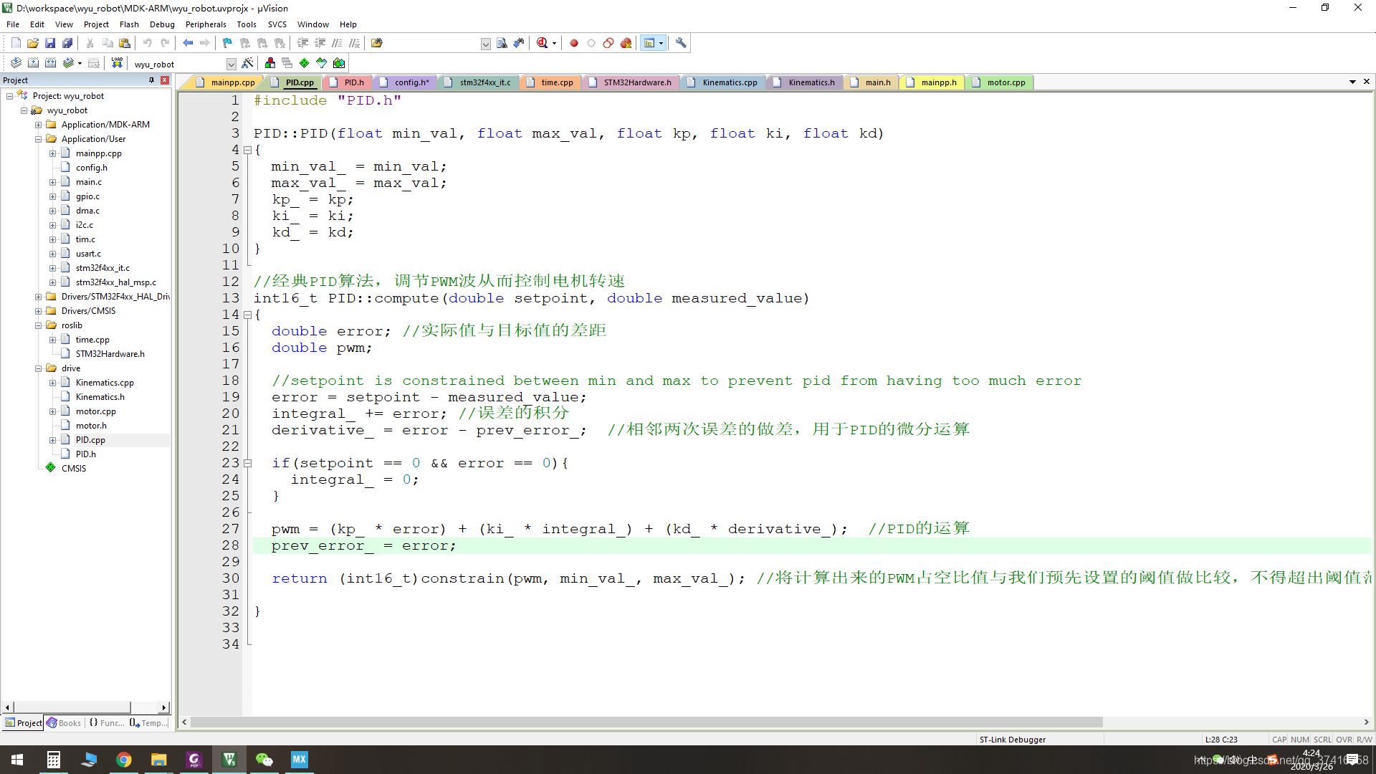
Task: Click the Build target icon
Action: click(x=33, y=63)
